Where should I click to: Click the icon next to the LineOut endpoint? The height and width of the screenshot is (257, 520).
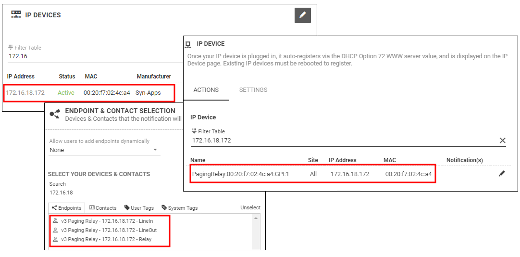(x=55, y=230)
